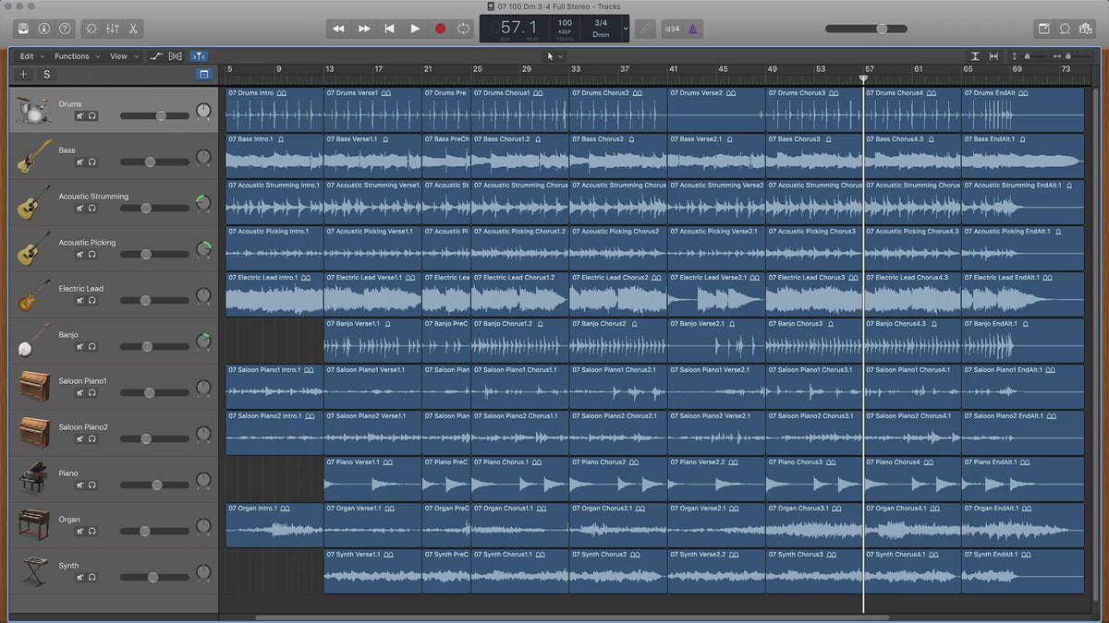Toggle Cycle mode in the transport

click(x=463, y=29)
